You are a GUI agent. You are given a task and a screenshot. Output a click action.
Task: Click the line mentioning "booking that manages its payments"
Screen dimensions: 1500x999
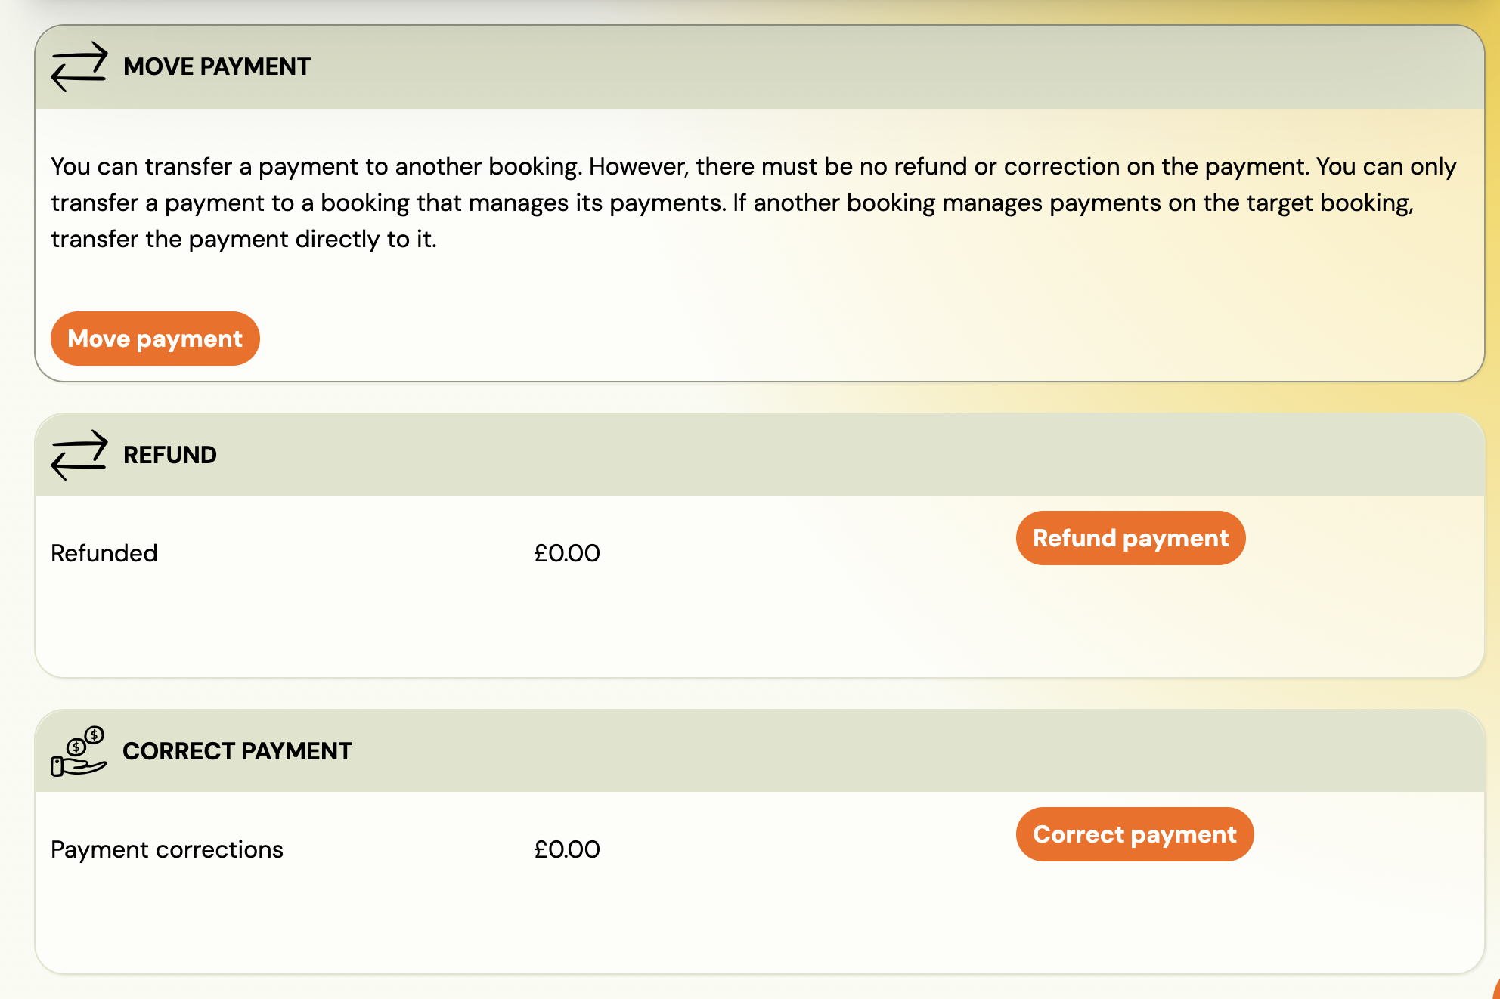click(x=732, y=203)
